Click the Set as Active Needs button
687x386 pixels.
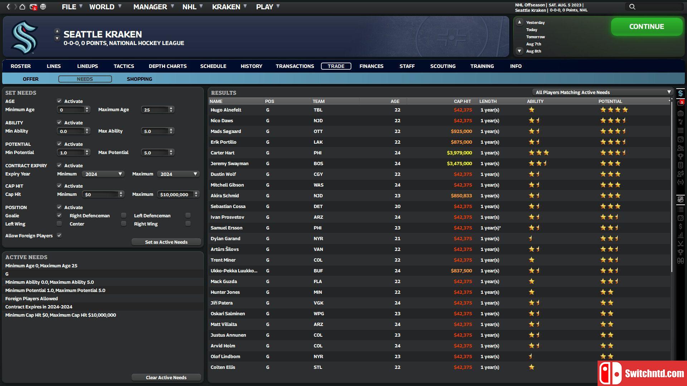[x=166, y=242]
